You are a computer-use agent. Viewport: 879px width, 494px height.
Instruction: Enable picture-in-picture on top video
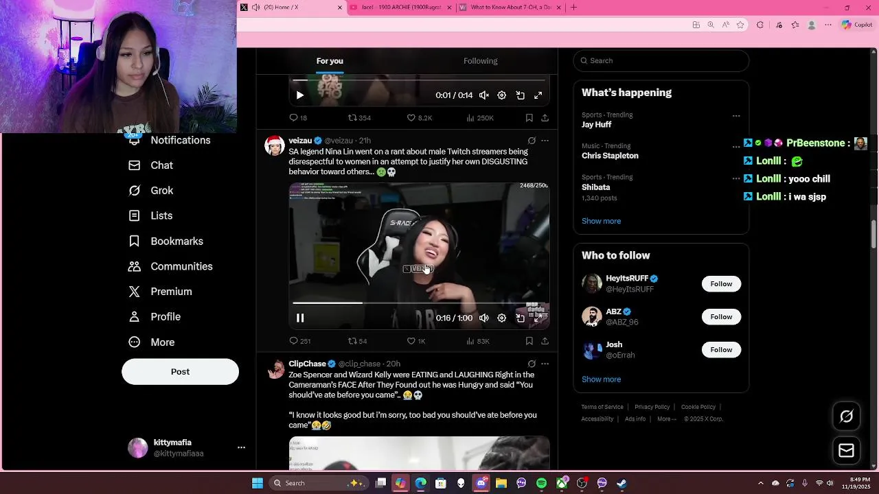(x=521, y=95)
